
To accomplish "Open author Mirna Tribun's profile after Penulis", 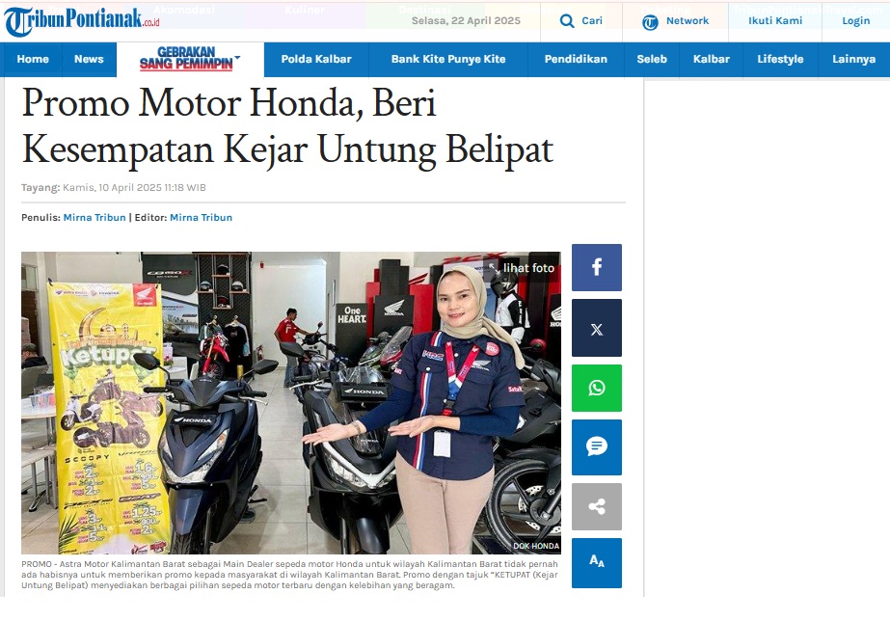I will (x=94, y=217).
